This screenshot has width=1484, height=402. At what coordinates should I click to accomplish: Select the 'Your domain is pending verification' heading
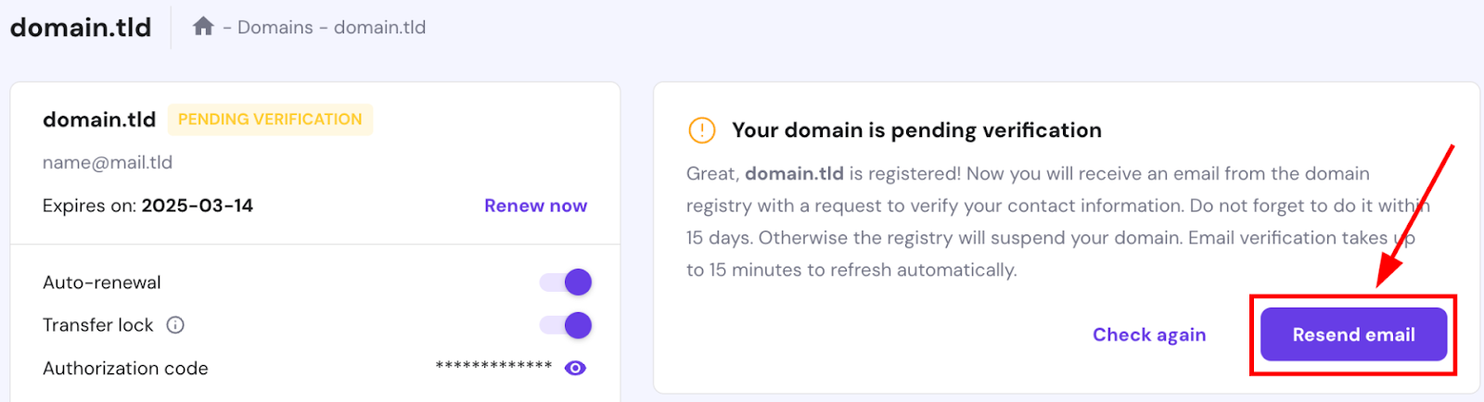(x=916, y=131)
